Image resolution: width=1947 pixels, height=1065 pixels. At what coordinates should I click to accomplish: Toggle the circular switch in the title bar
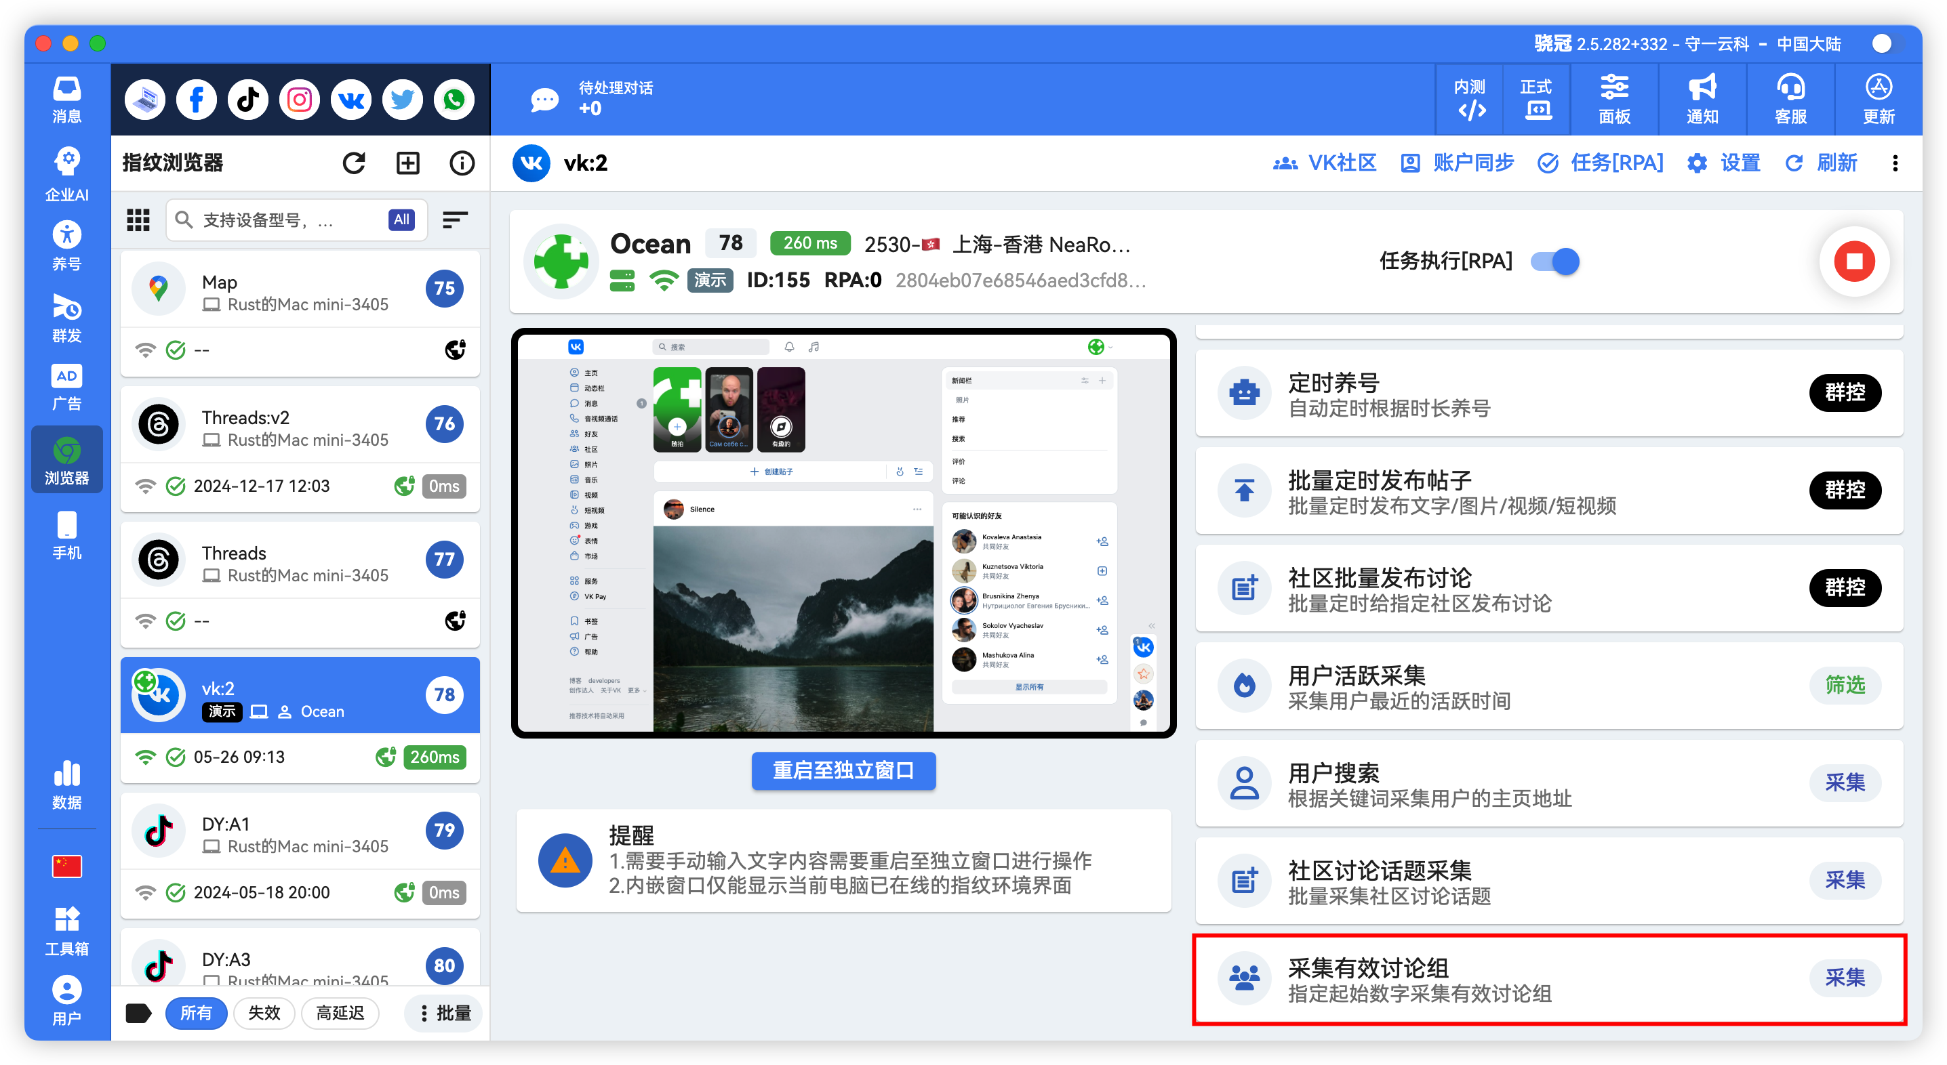coord(1882,44)
